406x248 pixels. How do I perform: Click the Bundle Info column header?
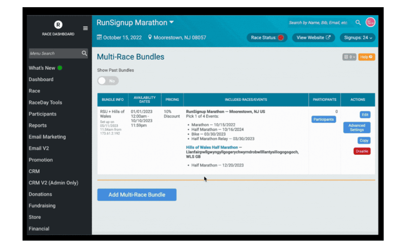pos(113,100)
